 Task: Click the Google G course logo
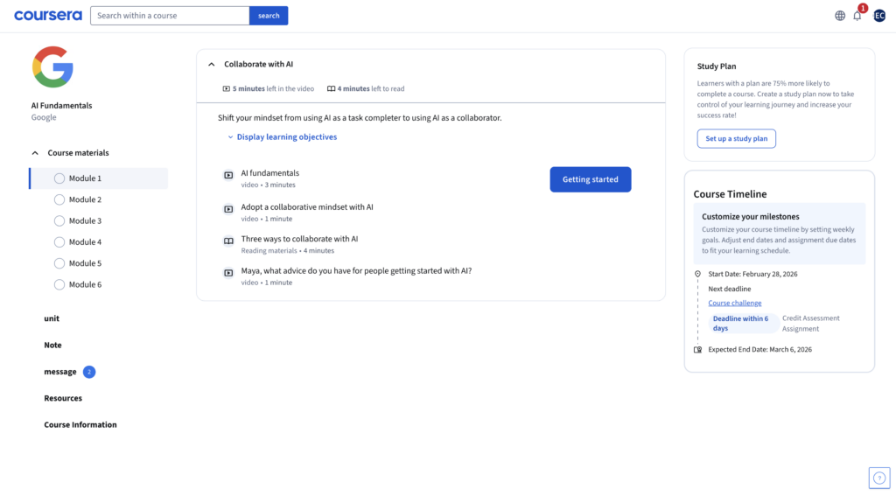(x=52, y=66)
